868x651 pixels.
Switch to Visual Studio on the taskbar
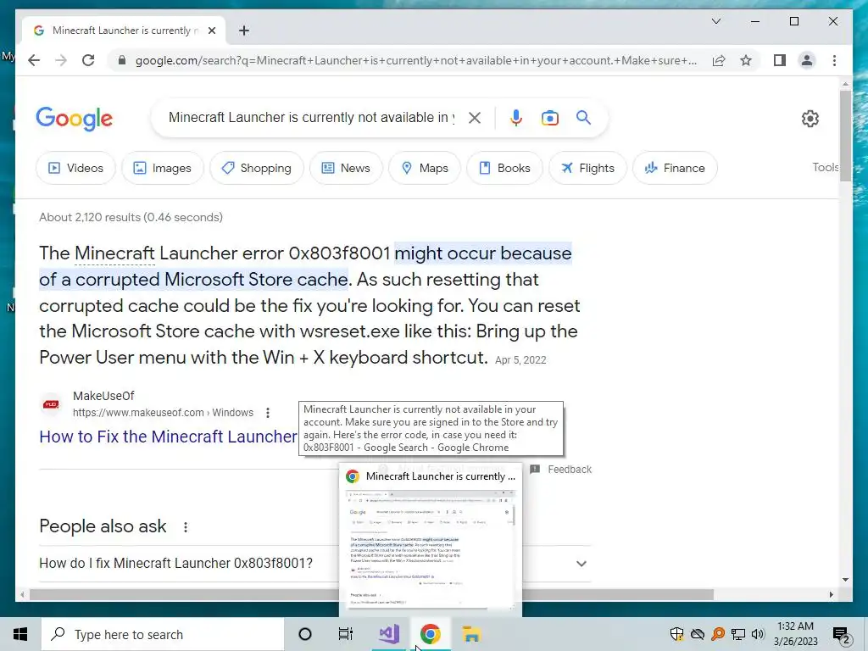pyautogui.click(x=388, y=634)
